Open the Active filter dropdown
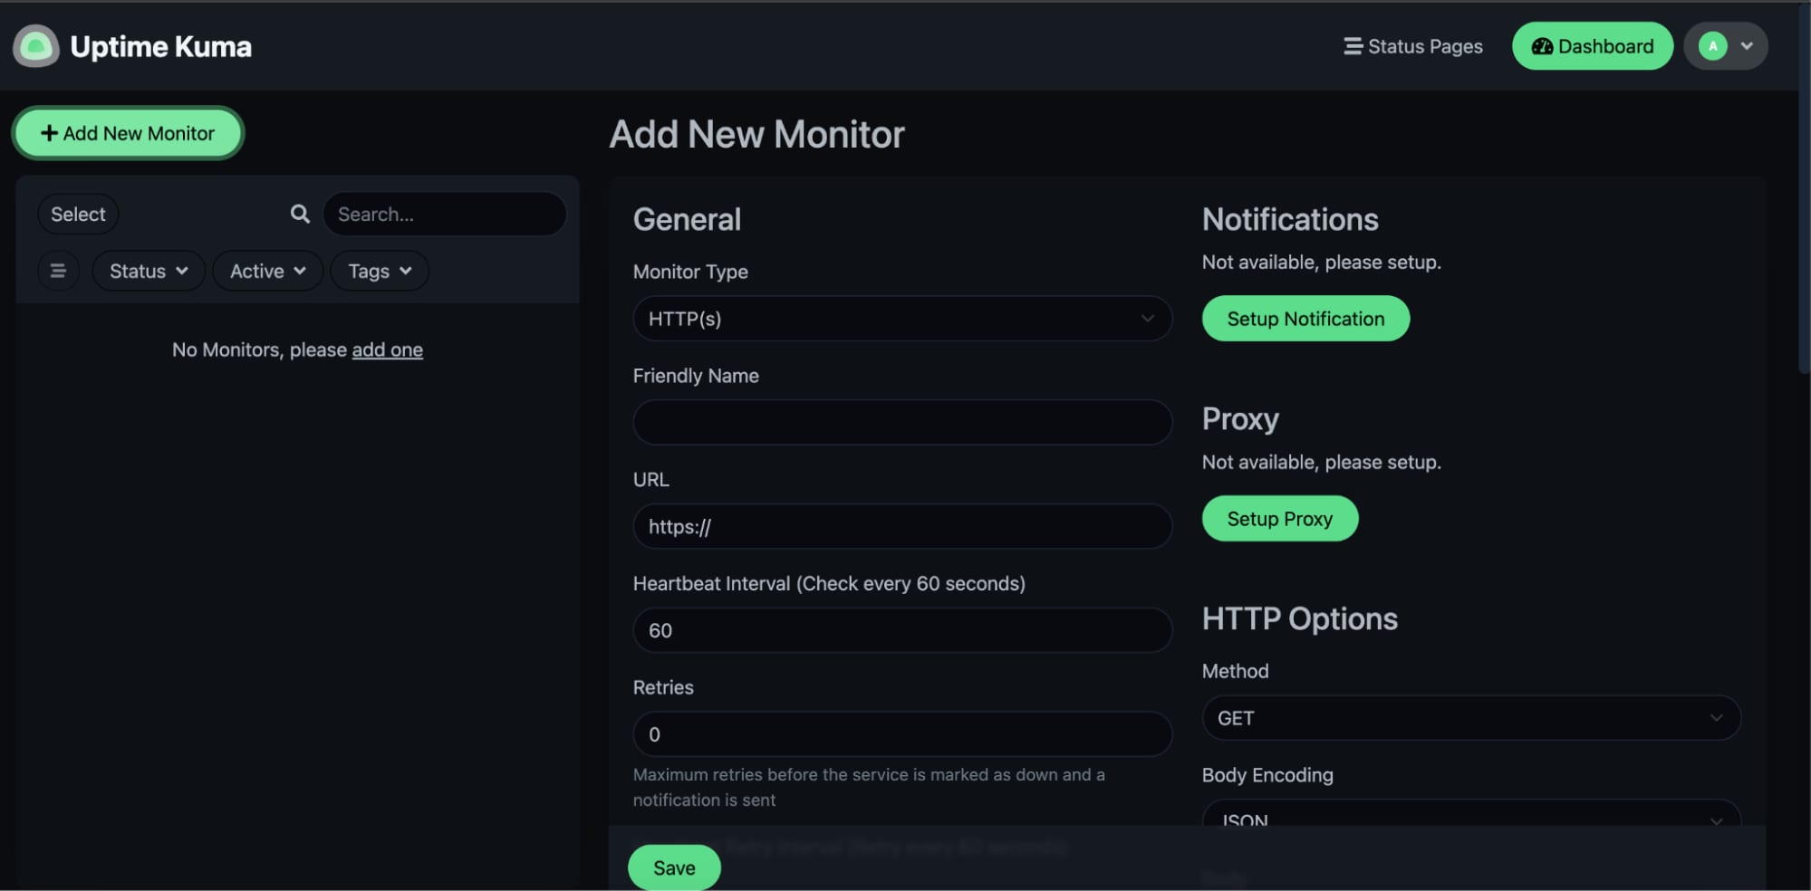 pyautogui.click(x=266, y=270)
